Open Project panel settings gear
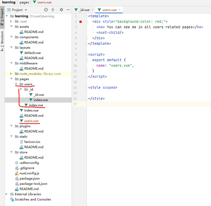The height and width of the screenshot is (206, 211). [61, 10]
